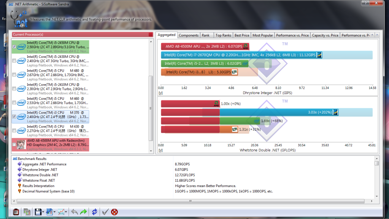Screen dimensions: 389x219
Task: Open the Performance vs. Price tab
Action: (x=292, y=35)
